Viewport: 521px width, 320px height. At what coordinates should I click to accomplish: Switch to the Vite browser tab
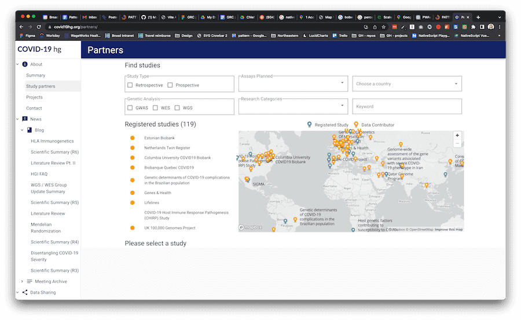pyautogui.click(x=168, y=17)
